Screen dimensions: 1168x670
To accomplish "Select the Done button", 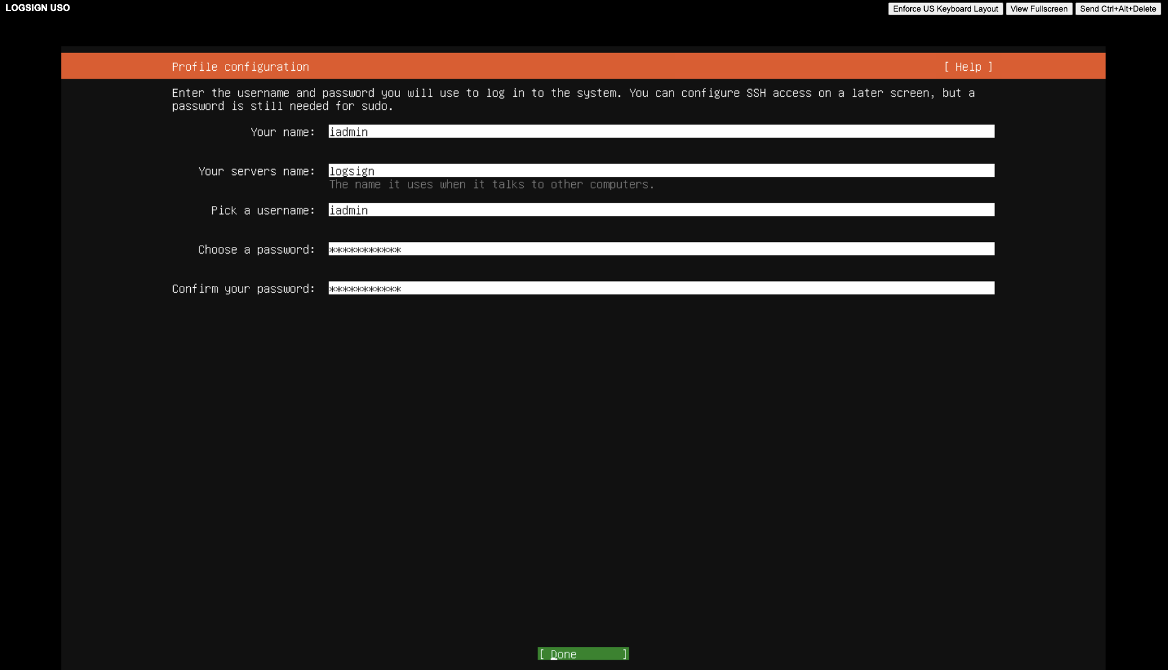I will pos(583,654).
